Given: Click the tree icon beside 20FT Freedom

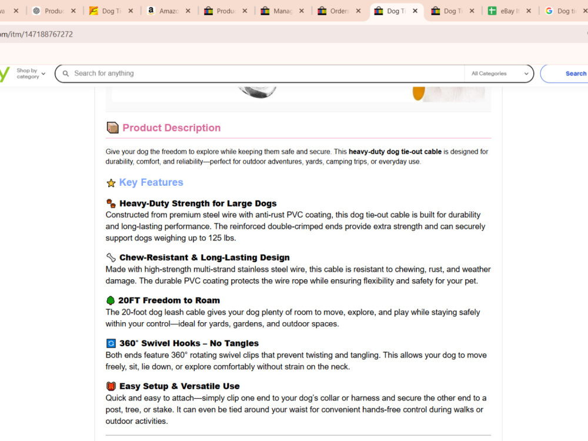Looking at the screenshot, I should pyautogui.click(x=111, y=300).
